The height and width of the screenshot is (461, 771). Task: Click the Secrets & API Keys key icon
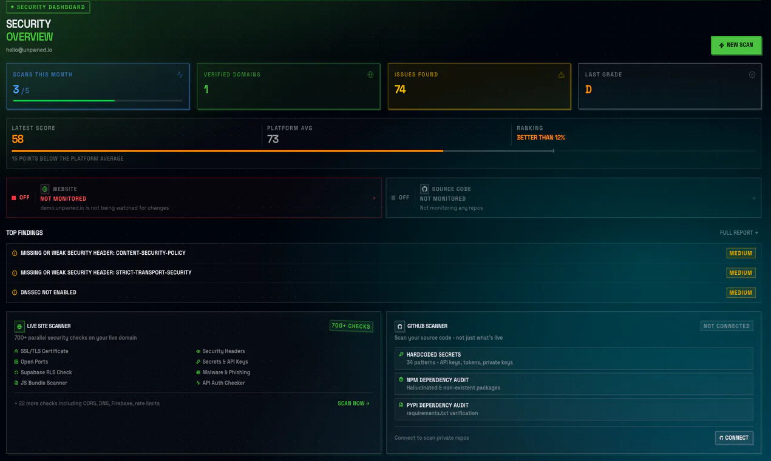tap(198, 362)
